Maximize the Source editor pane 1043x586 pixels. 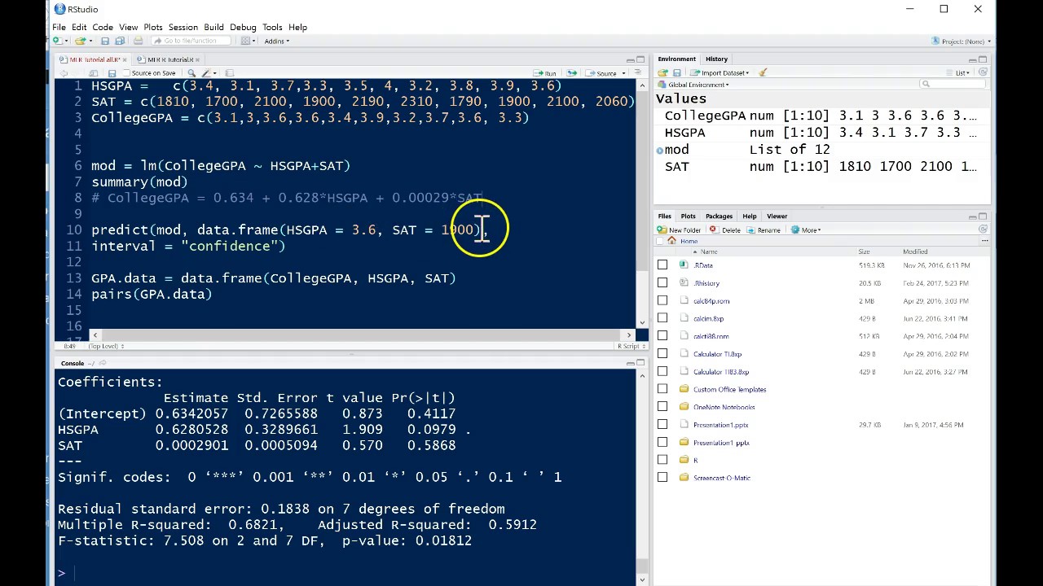[x=640, y=59]
